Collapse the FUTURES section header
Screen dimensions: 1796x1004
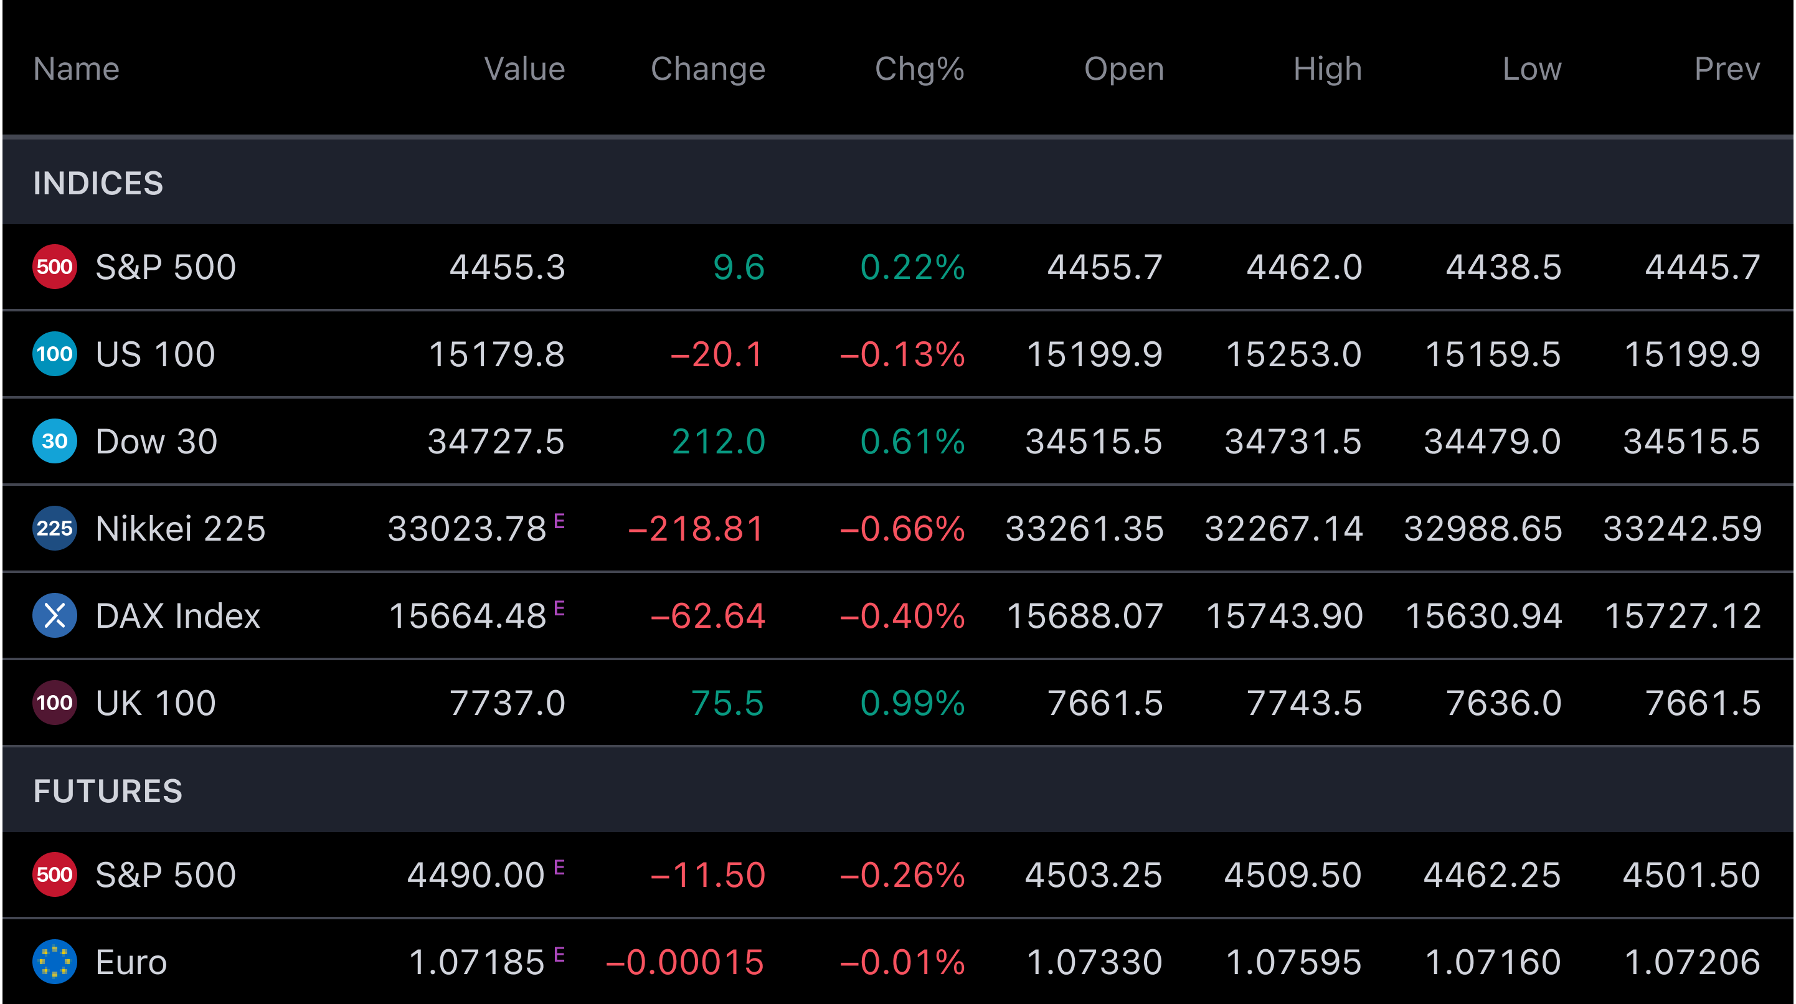pyautogui.click(x=108, y=792)
